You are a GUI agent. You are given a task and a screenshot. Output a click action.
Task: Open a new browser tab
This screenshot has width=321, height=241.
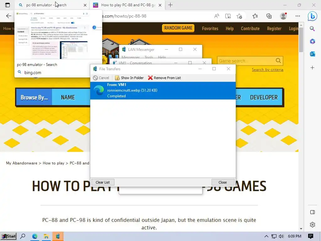click(170, 5)
